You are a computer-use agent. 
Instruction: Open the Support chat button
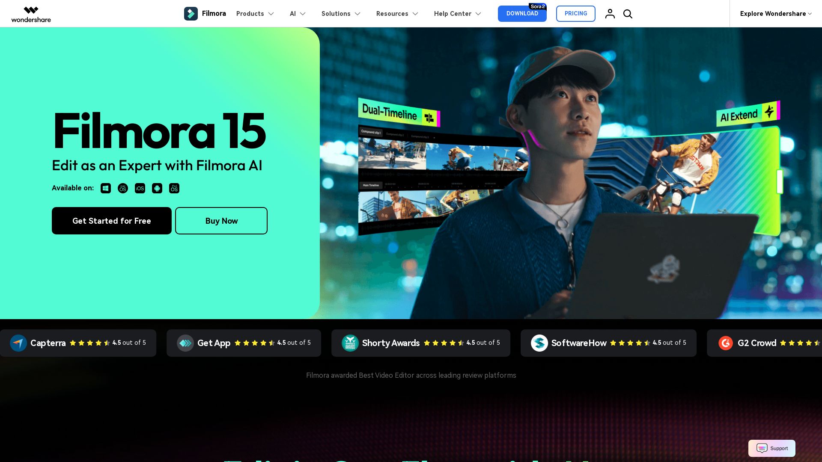[x=772, y=448]
